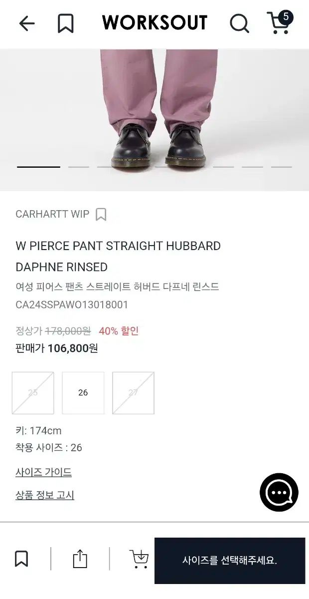This screenshot has width=309, height=599.
Task: Add to cart using bottom cart icon
Action: (139, 559)
